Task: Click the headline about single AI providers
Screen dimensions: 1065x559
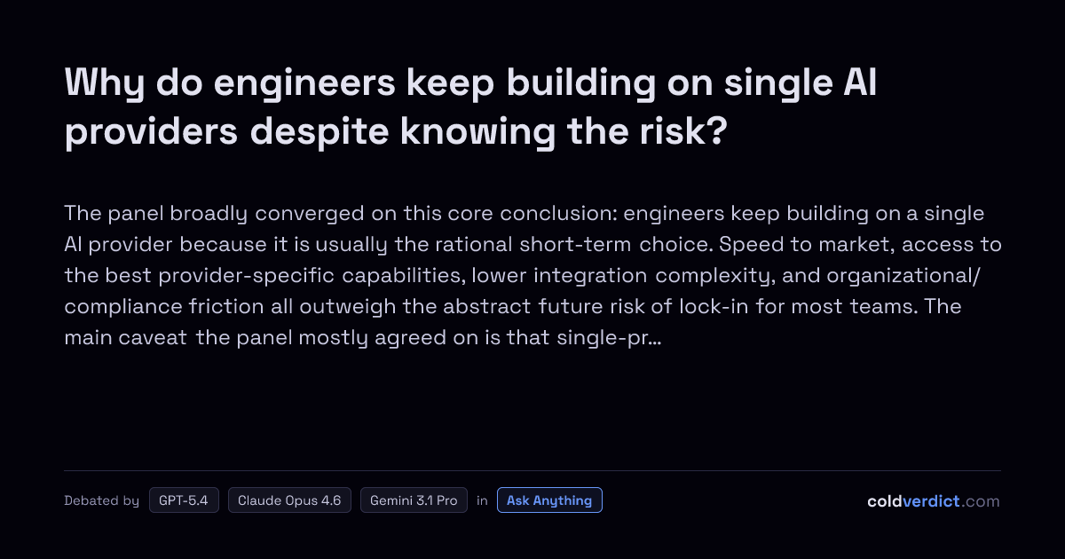Action: click(x=470, y=107)
